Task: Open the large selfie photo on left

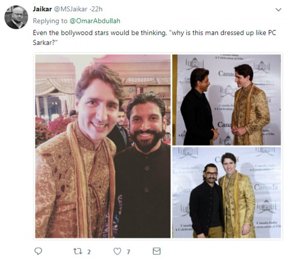Action: point(103,146)
